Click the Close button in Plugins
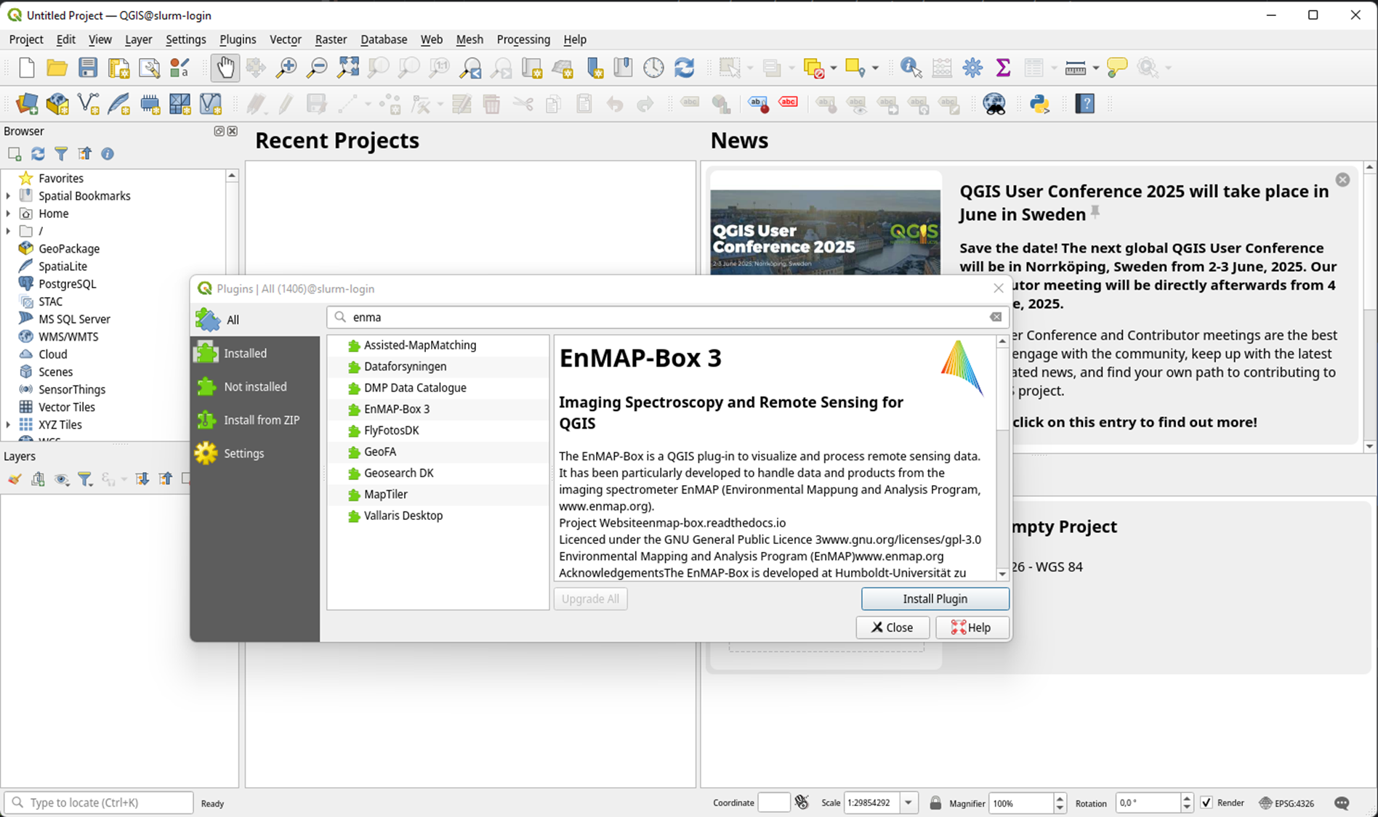1378x817 pixels. (892, 627)
